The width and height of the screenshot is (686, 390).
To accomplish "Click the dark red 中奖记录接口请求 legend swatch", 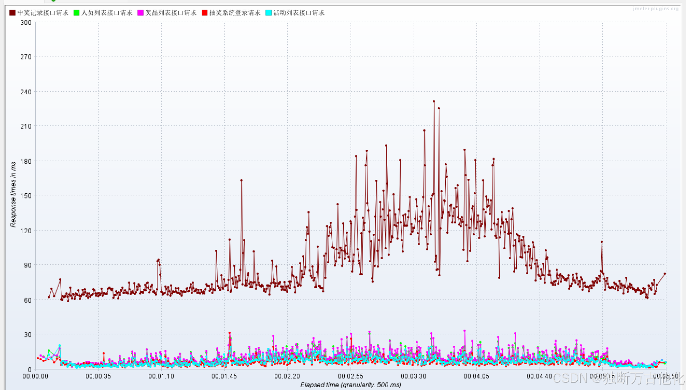I will pos(12,13).
